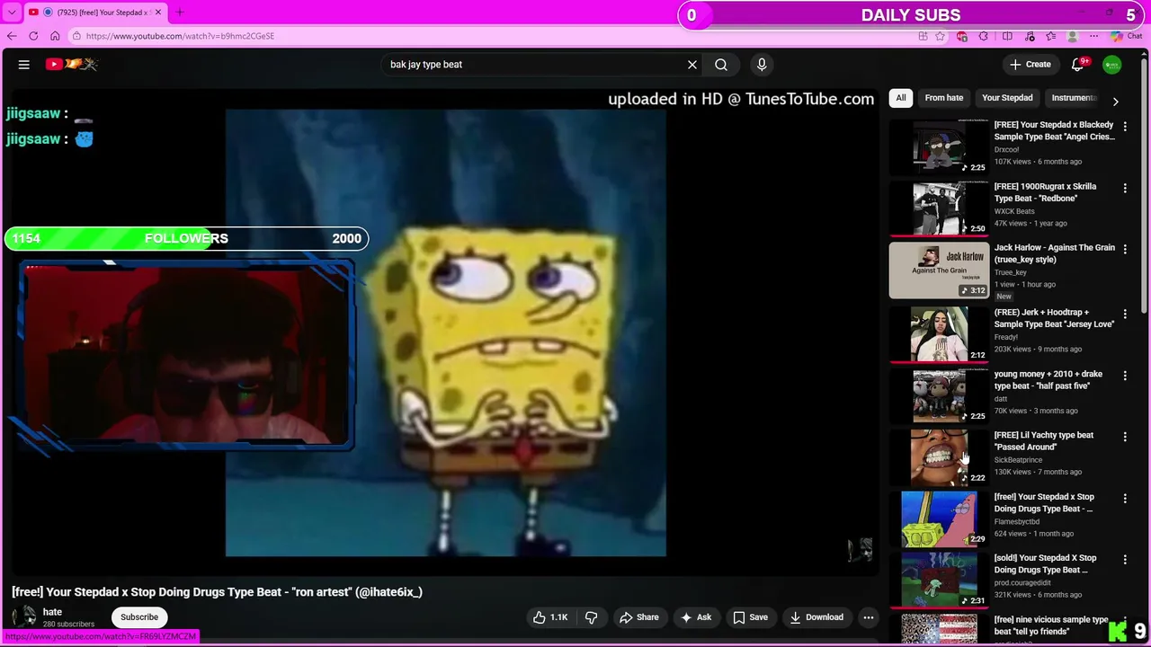Reload the current page
The image size is (1151, 647).
(x=33, y=36)
